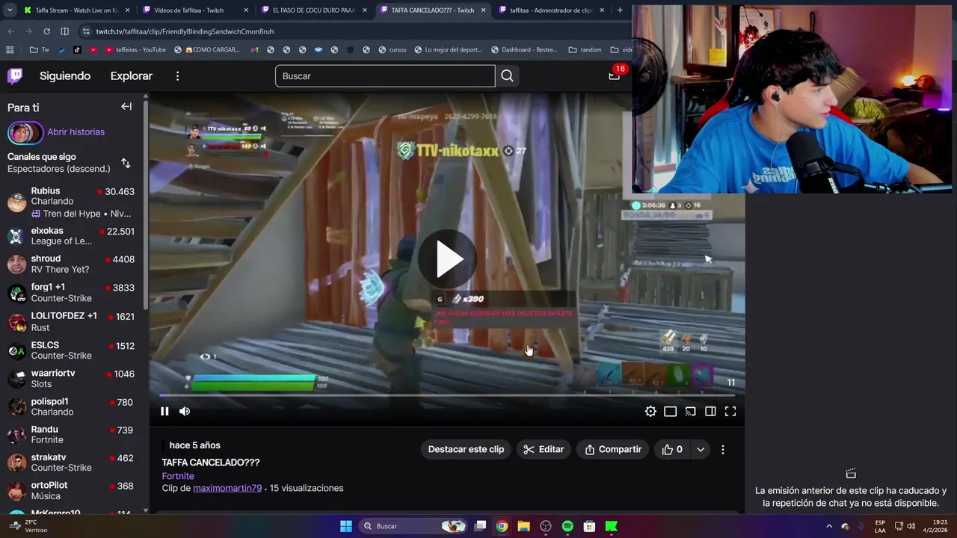Click the browser address bar URL
Viewport: 957px width, 538px height.
pyautogui.click(x=185, y=31)
